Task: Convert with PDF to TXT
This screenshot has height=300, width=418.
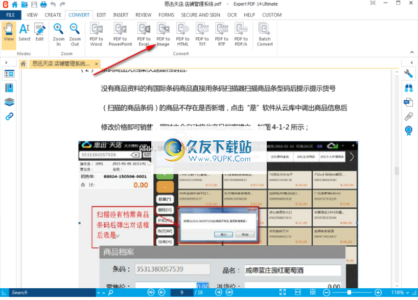Action: (x=202, y=35)
